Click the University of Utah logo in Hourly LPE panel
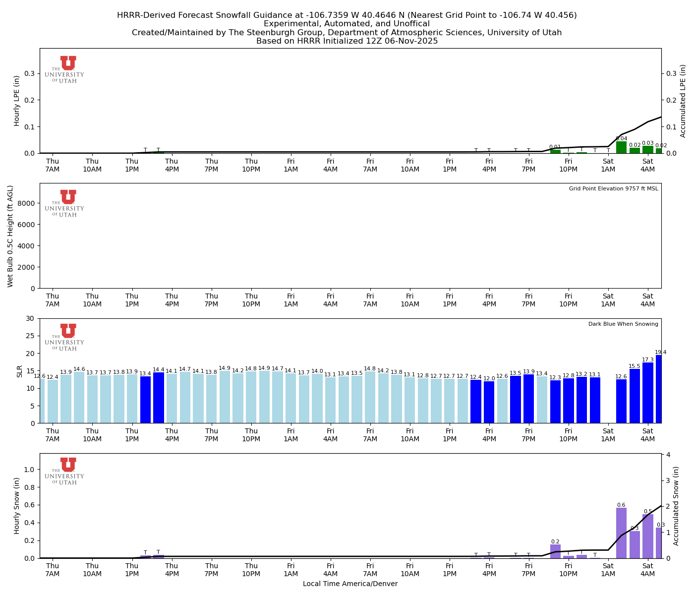 tap(64, 70)
